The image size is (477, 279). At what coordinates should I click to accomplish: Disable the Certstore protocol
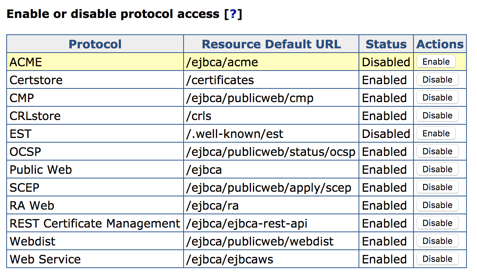pyautogui.click(x=437, y=80)
